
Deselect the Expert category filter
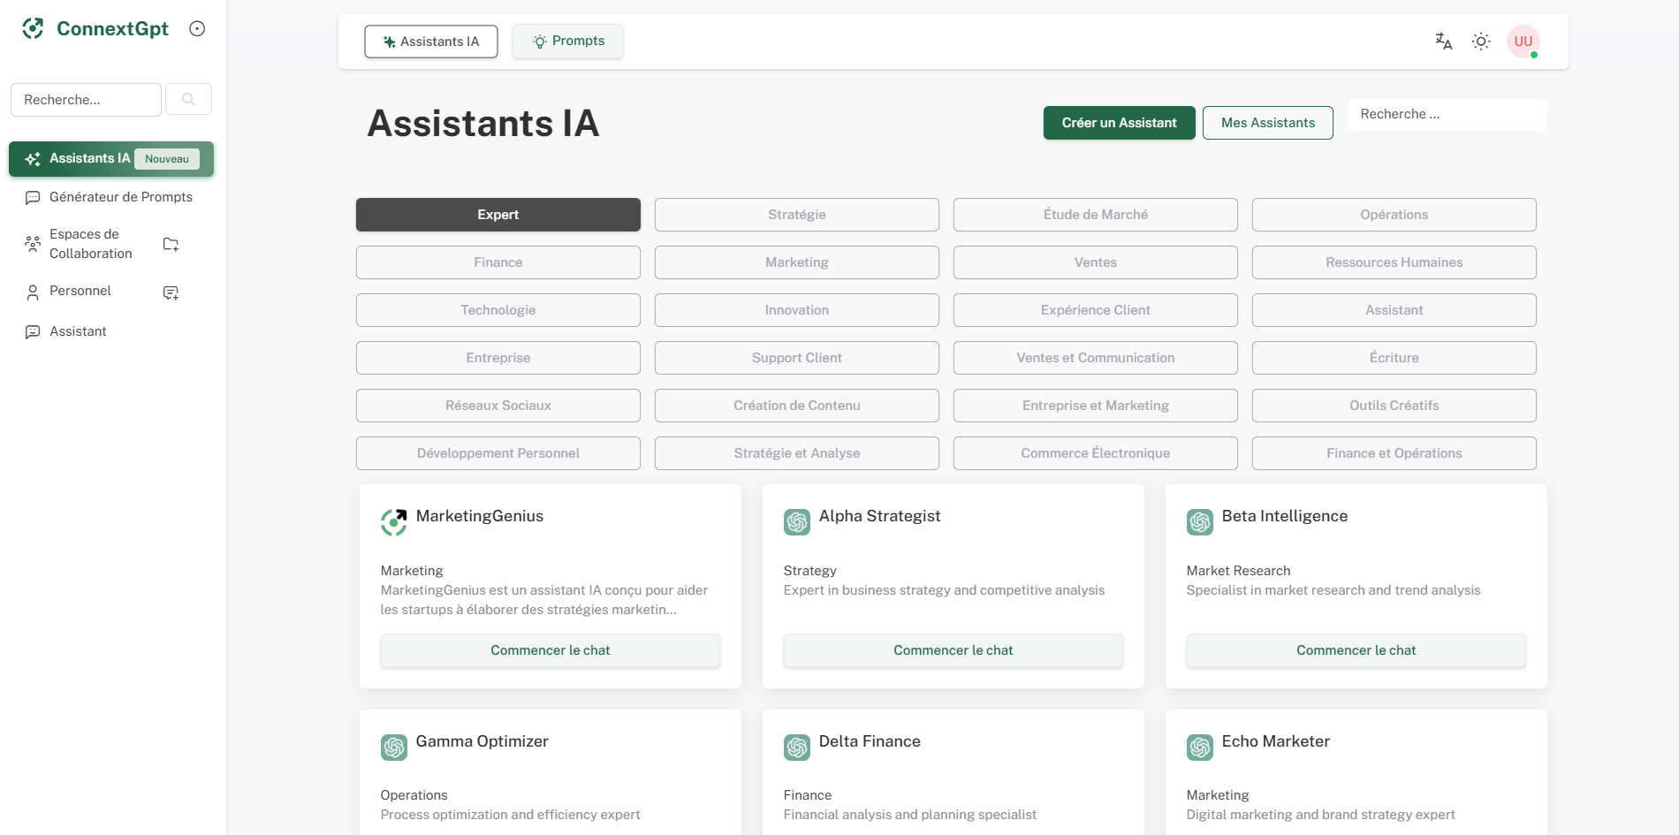498,214
